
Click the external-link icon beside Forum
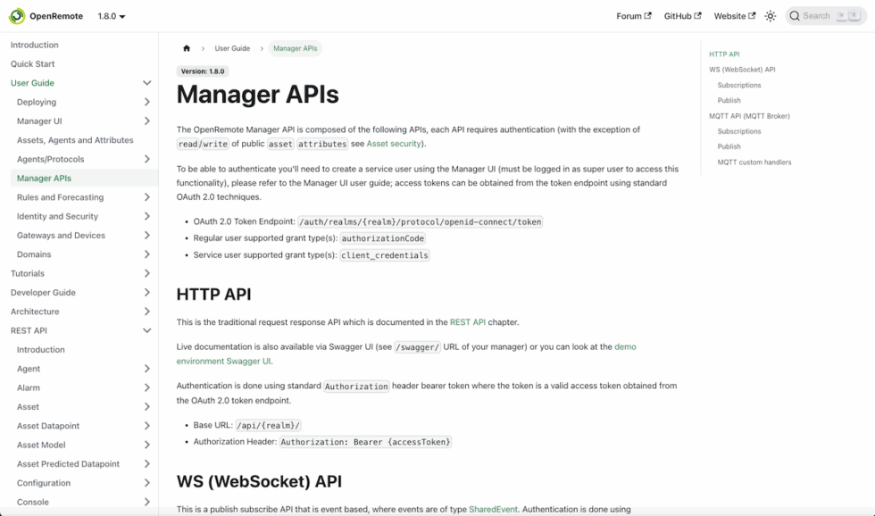click(x=647, y=15)
